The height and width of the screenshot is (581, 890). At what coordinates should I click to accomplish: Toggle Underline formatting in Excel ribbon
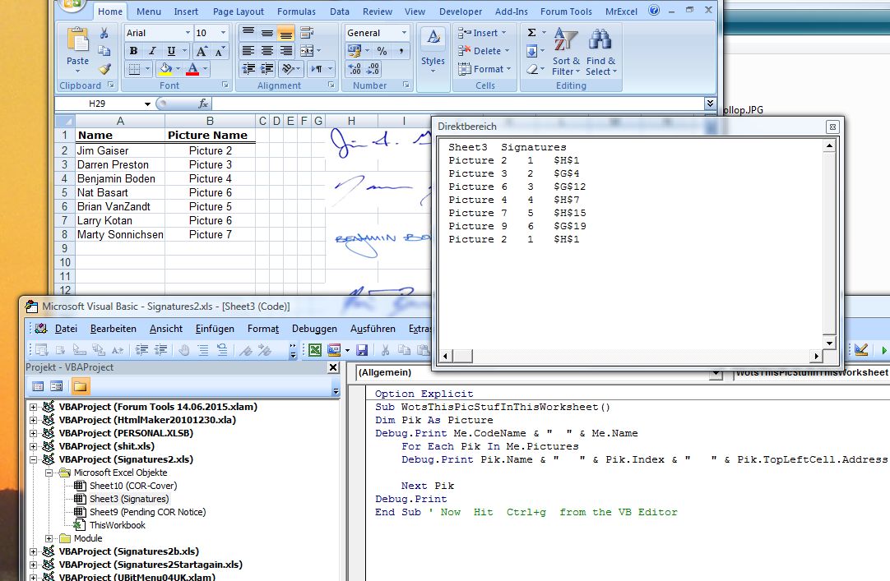click(x=171, y=50)
